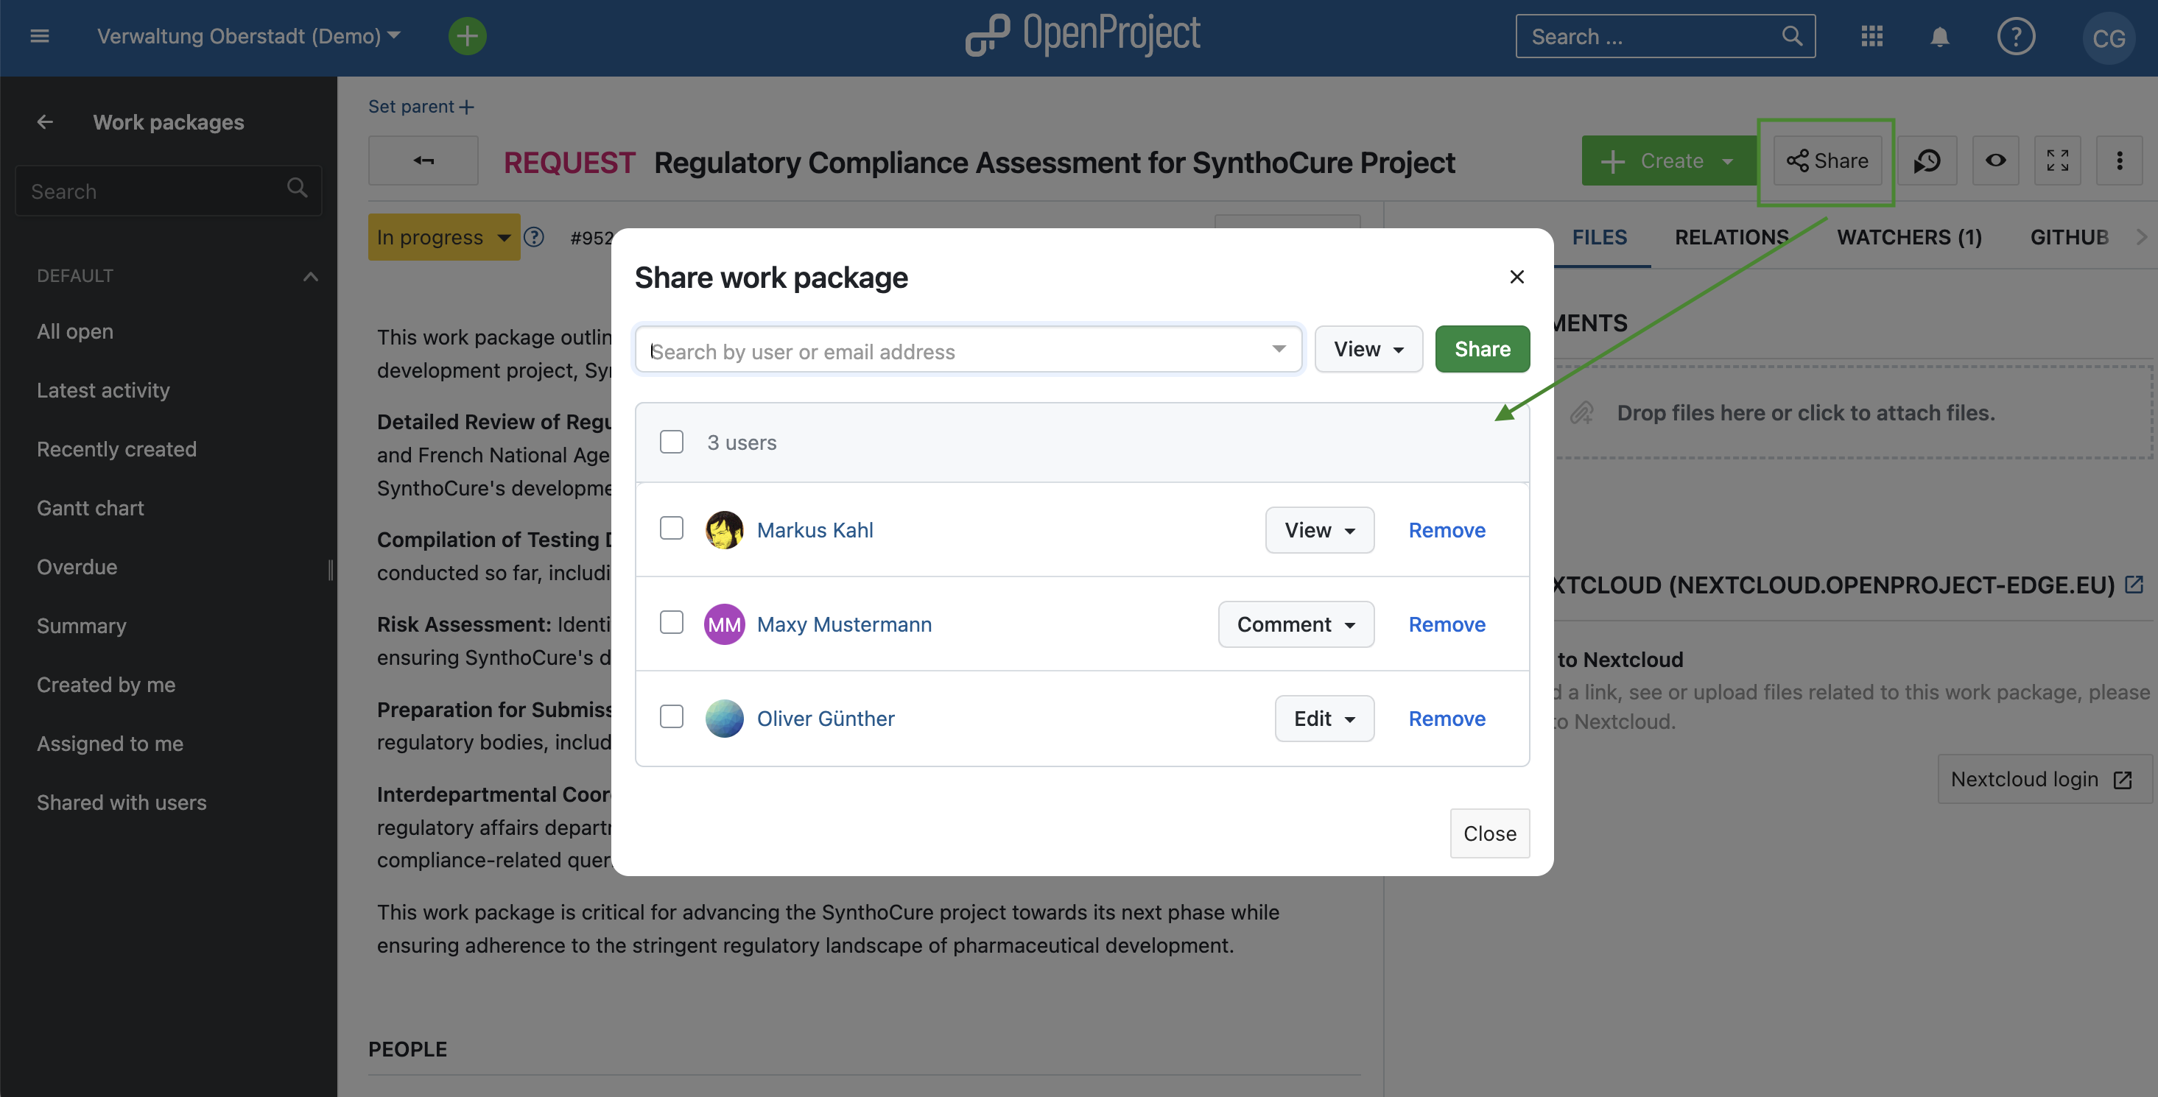Open the WATCHERS (1) tab
This screenshot has height=1097, width=2158.
[1910, 237]
